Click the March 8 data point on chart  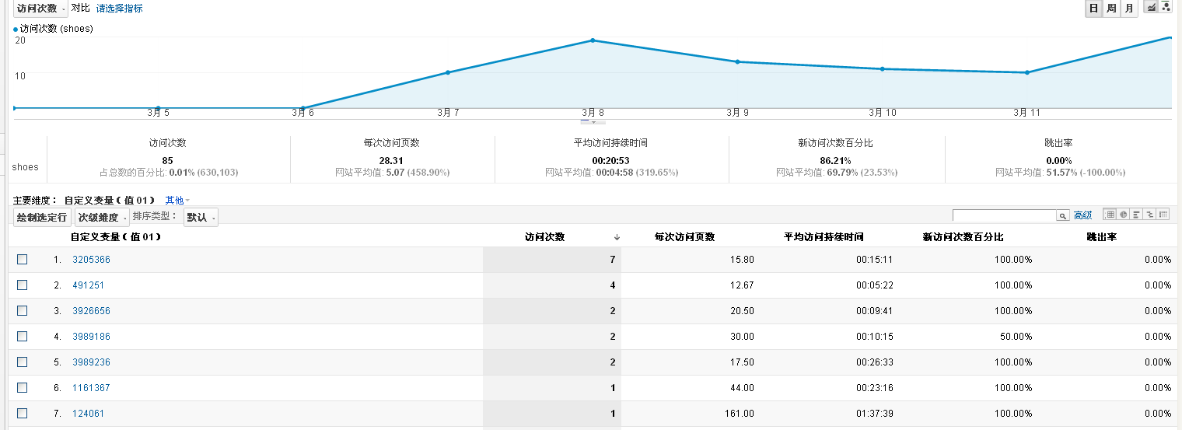(x=593, y=40)
